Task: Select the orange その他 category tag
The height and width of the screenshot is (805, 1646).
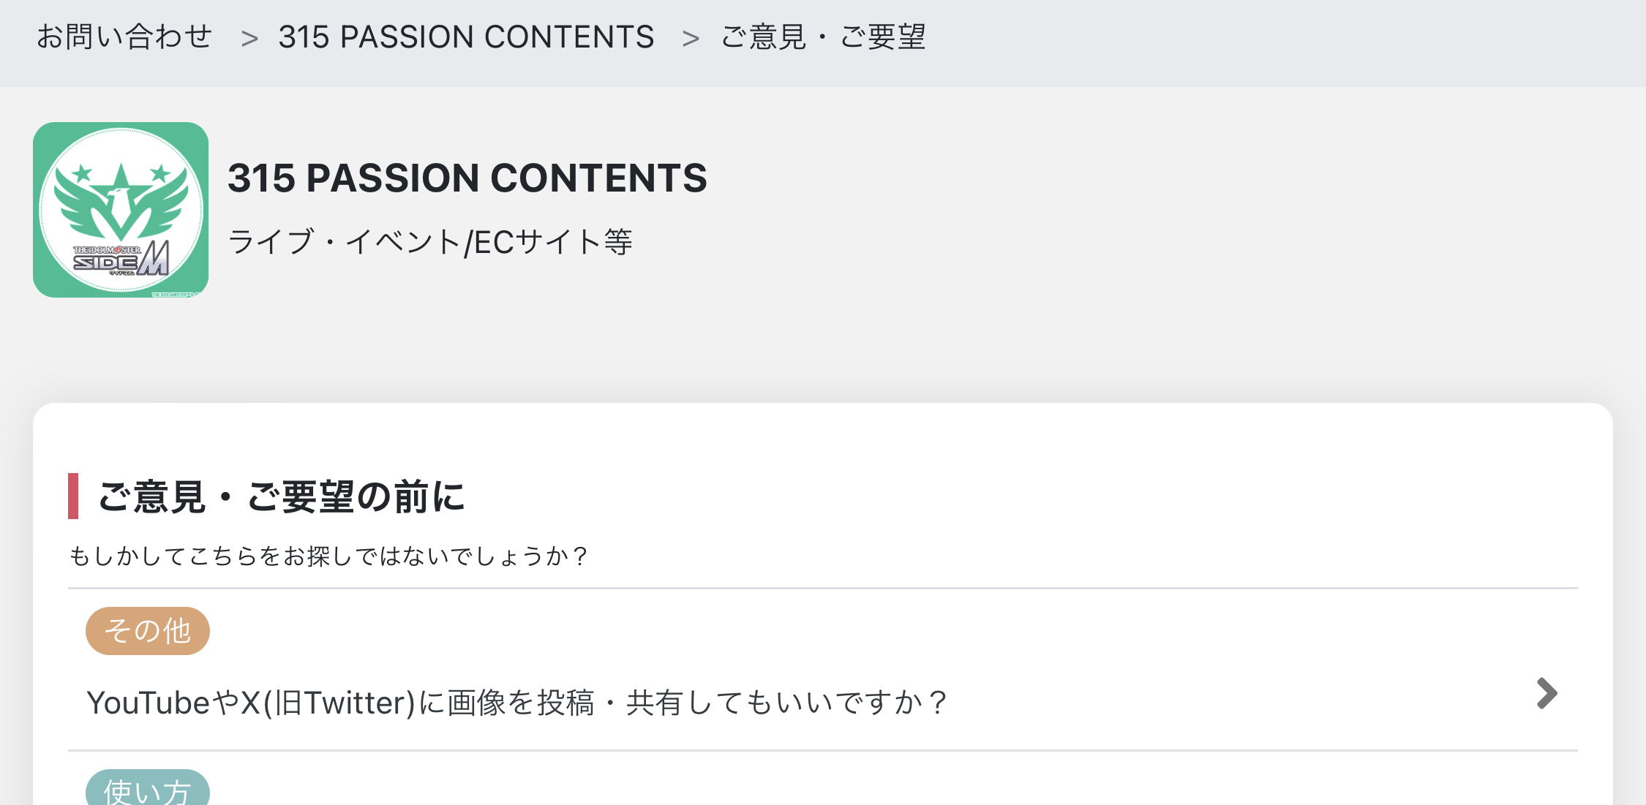Action: click(148, 630)
